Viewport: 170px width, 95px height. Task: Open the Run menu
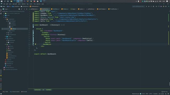click(28, 4)
